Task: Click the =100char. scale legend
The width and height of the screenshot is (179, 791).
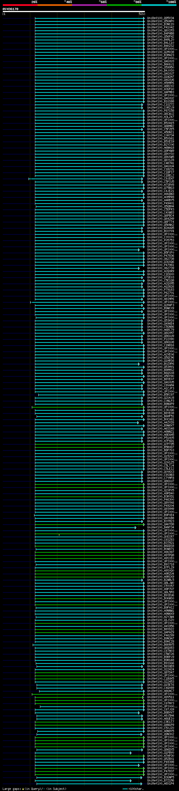Action: (133, 789)
